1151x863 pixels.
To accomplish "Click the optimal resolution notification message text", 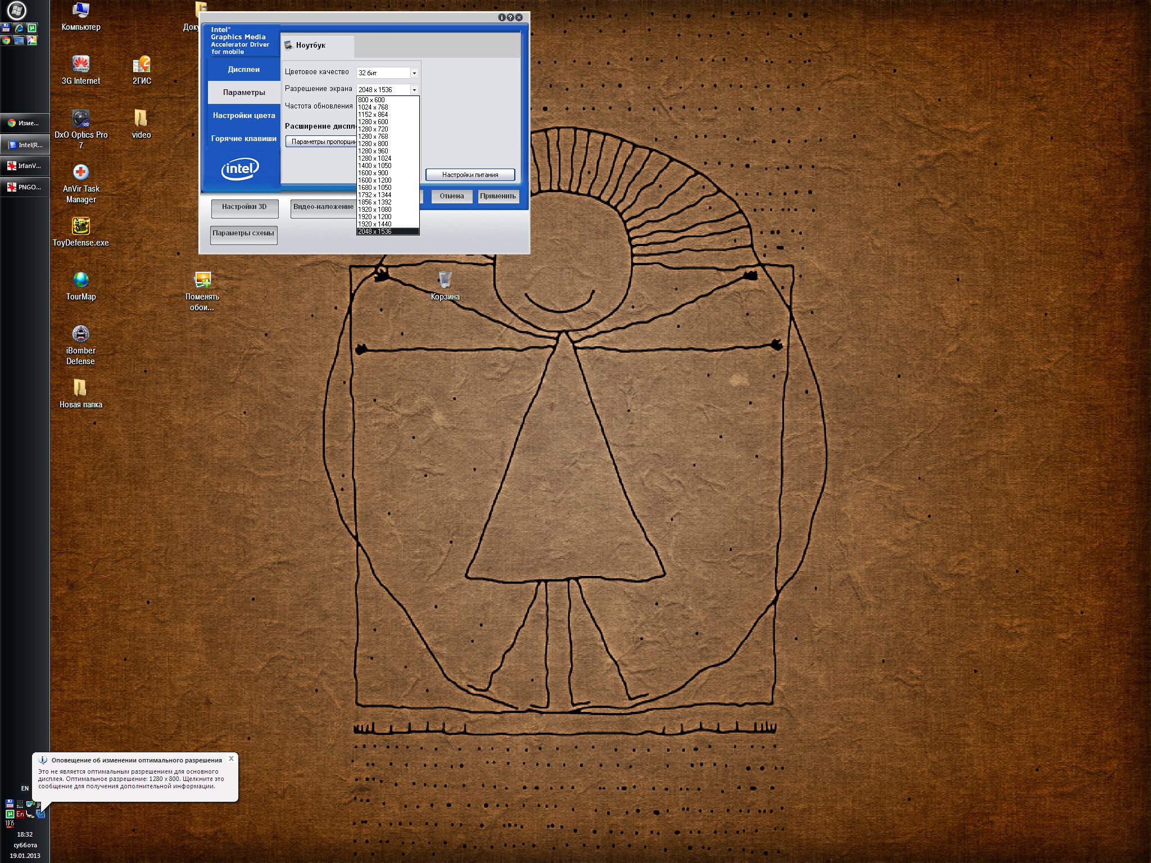I will point(131,779).
